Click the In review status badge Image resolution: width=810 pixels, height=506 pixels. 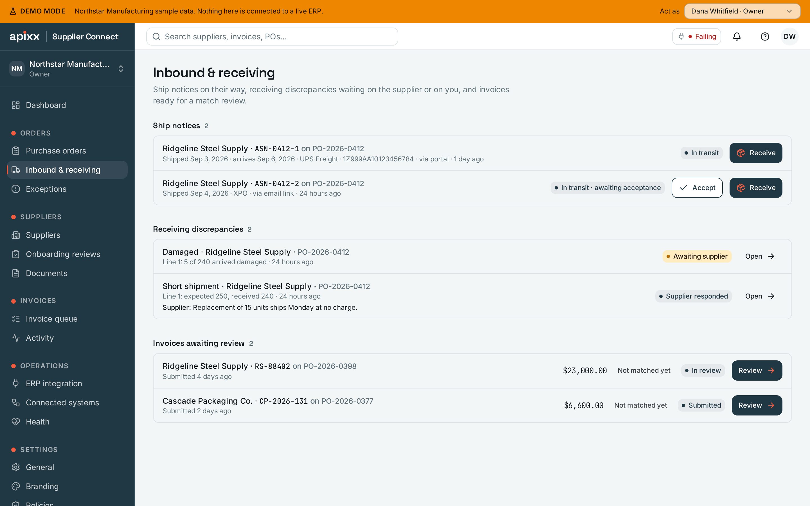pyautogui.click(x=703, y=371)
